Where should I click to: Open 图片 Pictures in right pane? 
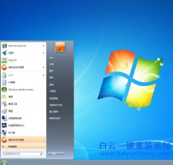51,71
